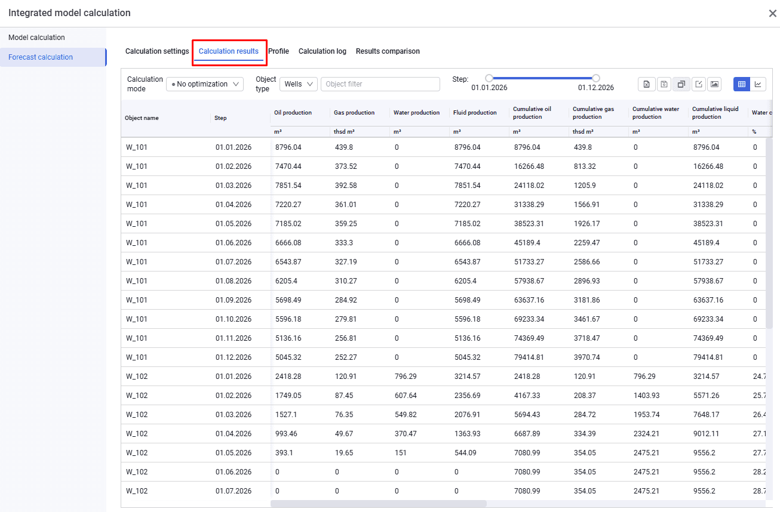780x512 pixels.
Task: Select Forecast calculation in the sidebar
Action: pyautogui.click(x=53, y=57)
